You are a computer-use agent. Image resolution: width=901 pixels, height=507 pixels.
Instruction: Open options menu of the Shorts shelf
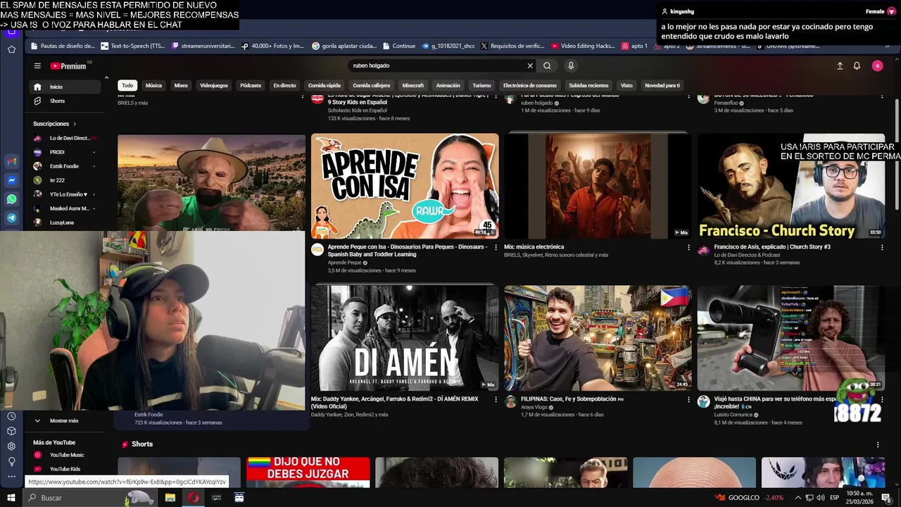coord(878,444)
